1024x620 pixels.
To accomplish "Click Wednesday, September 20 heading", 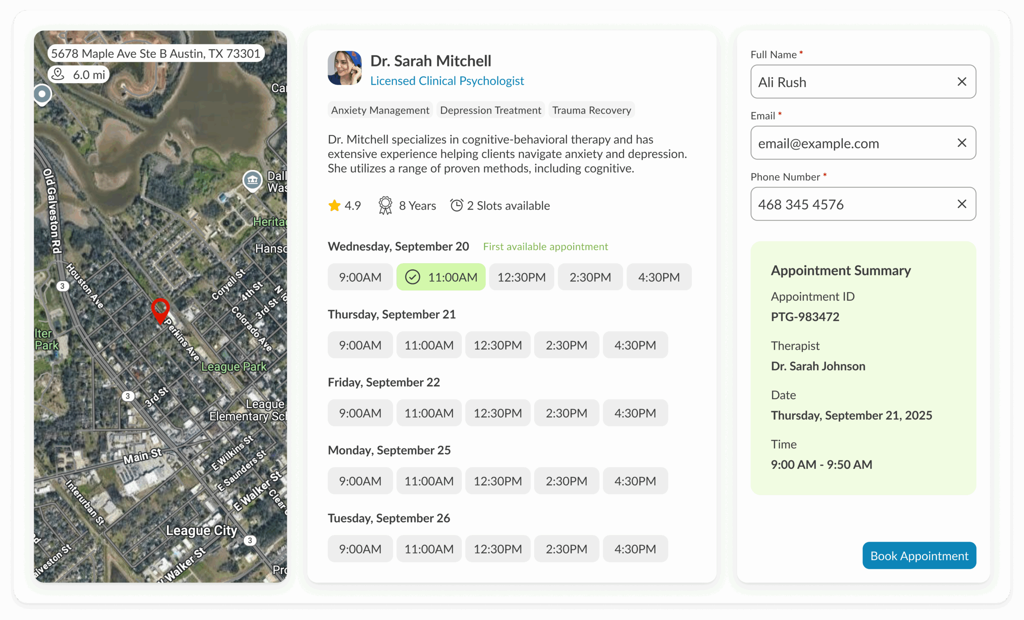I will pyautogui.click(x=398, y=246).
